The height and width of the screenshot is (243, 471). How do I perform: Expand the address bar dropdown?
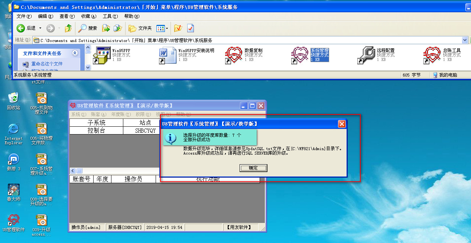(465, 40)
